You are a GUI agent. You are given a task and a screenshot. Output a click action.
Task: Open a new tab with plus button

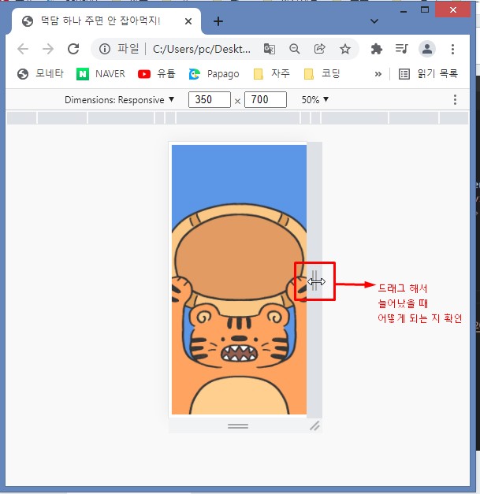pos(218,21)
